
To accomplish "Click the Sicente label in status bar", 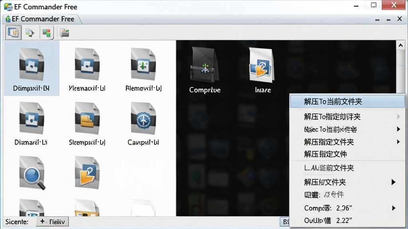I will [17, 222].
